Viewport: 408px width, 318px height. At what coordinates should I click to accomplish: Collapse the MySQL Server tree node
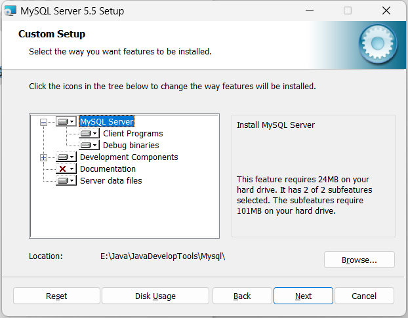pos(44,122)
